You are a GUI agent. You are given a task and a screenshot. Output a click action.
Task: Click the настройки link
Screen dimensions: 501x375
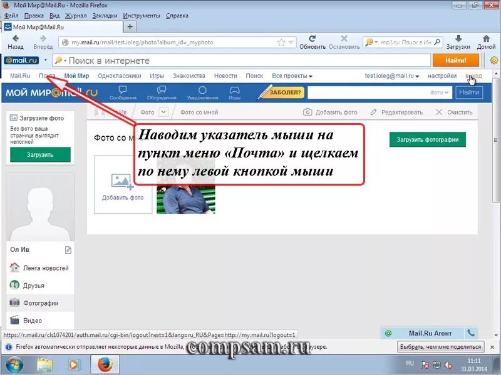tap(442, 76)
